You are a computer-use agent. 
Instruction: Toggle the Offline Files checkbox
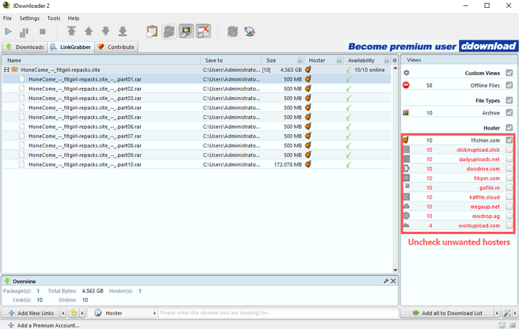pos(509,85)
